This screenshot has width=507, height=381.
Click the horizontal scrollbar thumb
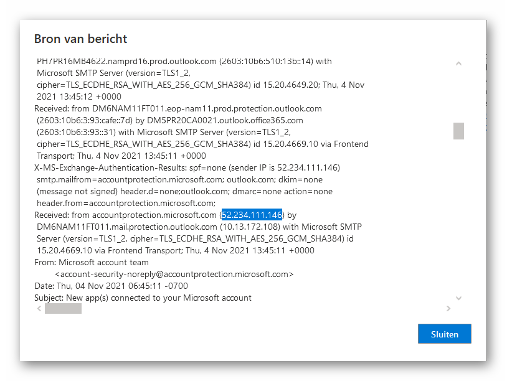(63, 308)
